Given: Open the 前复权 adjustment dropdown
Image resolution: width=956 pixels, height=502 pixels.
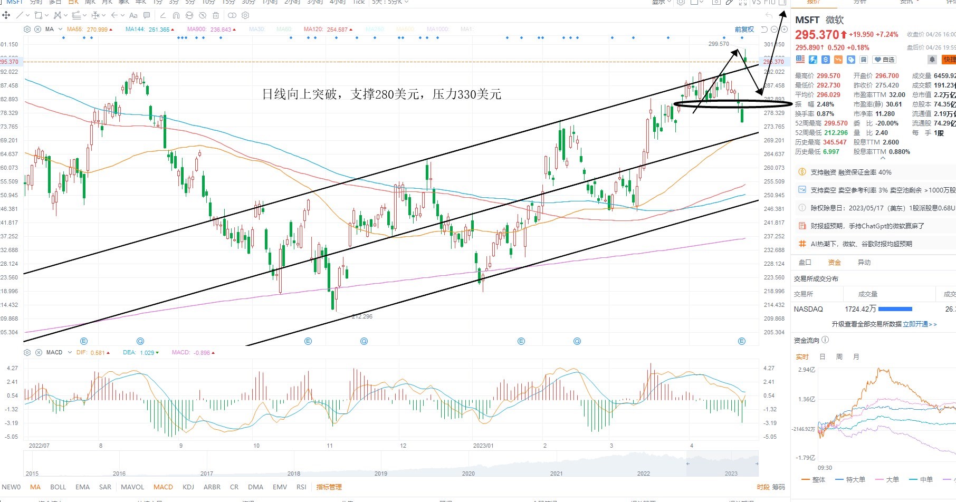Looking at the screenshot, I should point(744,29).
